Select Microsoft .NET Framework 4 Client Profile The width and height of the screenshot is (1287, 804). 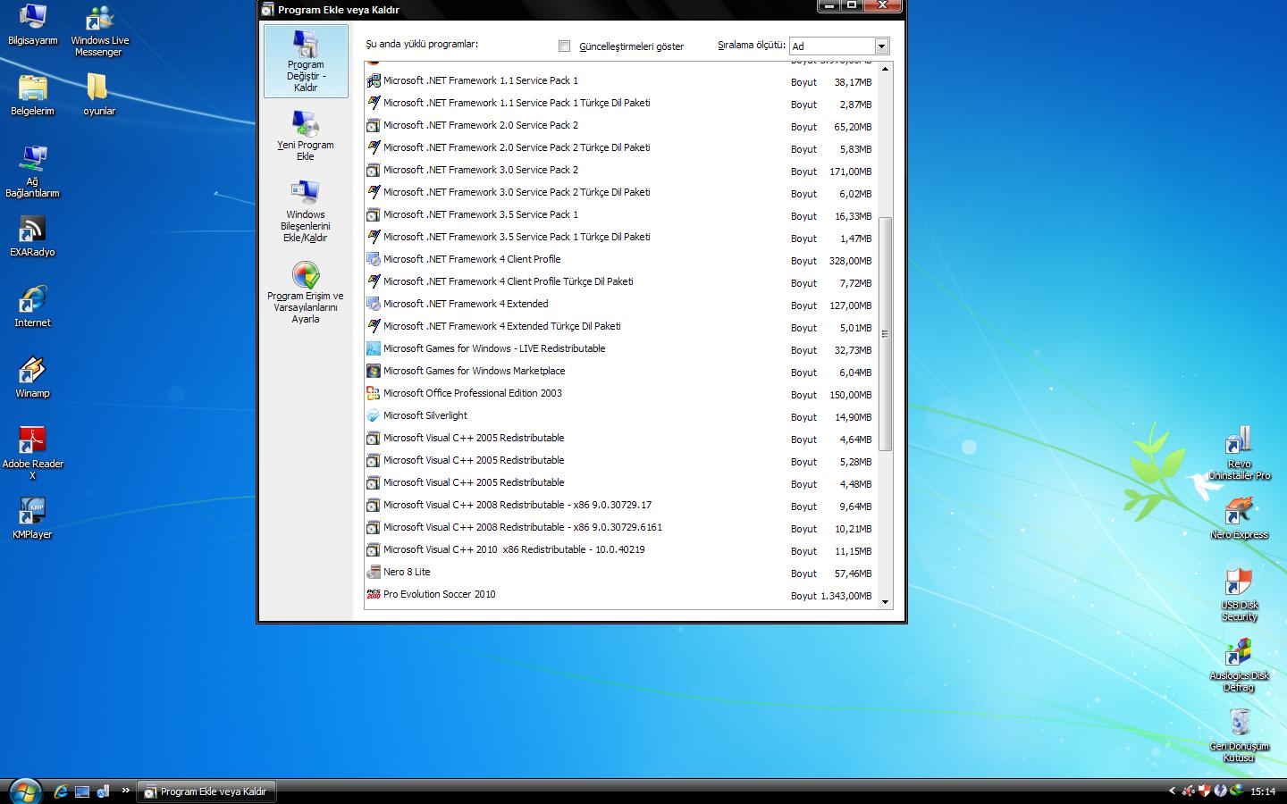620,259
